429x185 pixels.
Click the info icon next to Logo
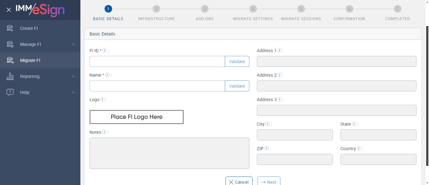[102, 99]
